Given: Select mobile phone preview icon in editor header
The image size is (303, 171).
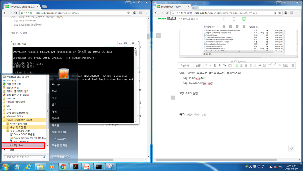Looking at the screenshot, I should (224, 19).
